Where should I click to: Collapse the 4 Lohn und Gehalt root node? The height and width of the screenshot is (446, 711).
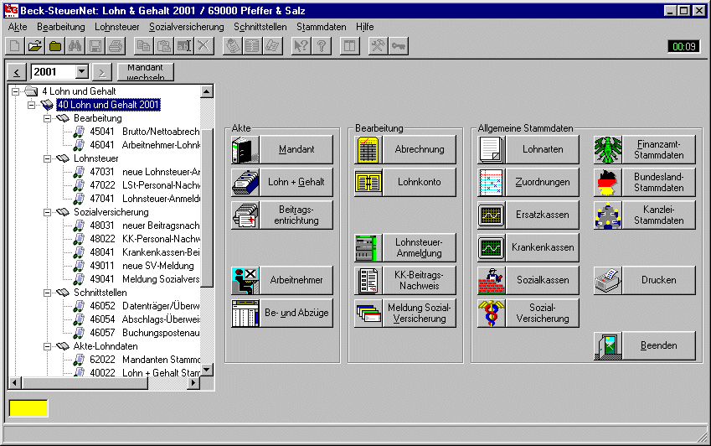click(x=15, y=91)
